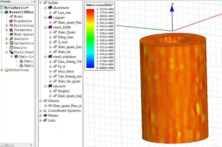Screen dimensions: 222x147
Task: Click the Project Manager horizontal scrollbar
Action: pos(7,145)
